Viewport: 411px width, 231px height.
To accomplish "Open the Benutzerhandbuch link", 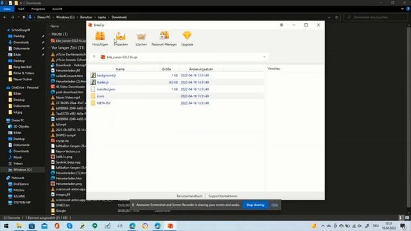I will click(189, 196).
